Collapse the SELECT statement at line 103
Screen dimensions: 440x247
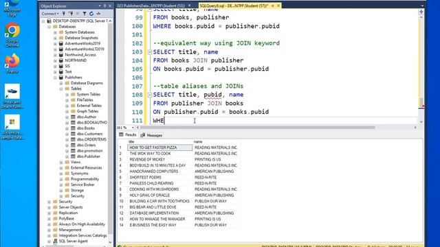pyautogui.click(x=150, y=52)
